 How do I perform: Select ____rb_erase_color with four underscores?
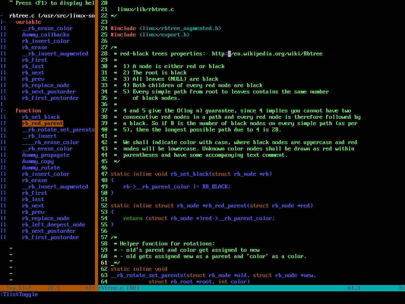[50, 142]
